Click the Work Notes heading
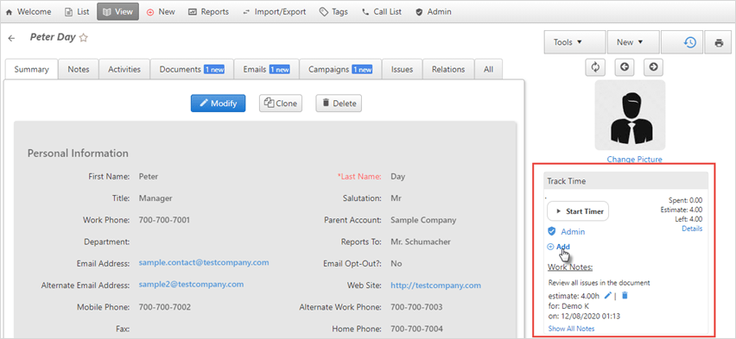 [570, 267]
